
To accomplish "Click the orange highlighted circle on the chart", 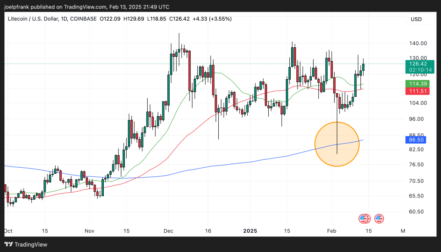I will click(337, 144).
